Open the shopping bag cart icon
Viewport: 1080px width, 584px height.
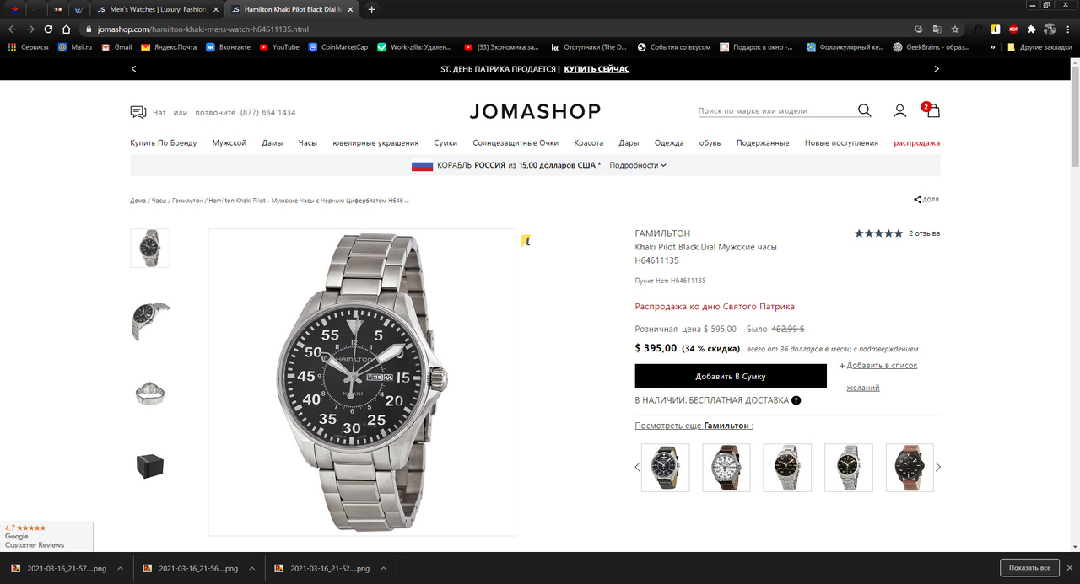(932, 110)
